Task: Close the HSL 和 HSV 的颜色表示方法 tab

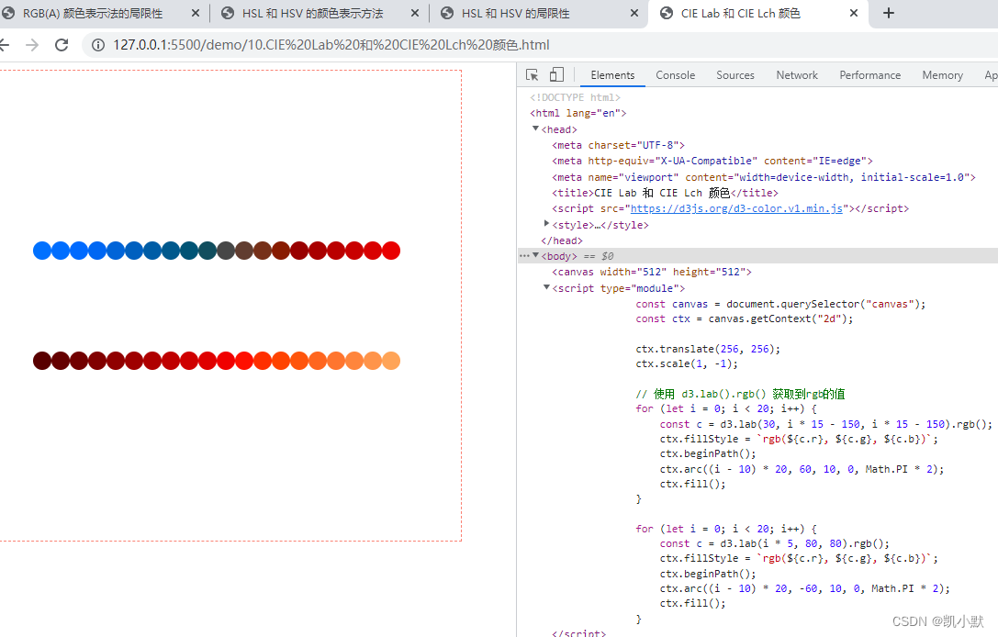Action: 415,14
